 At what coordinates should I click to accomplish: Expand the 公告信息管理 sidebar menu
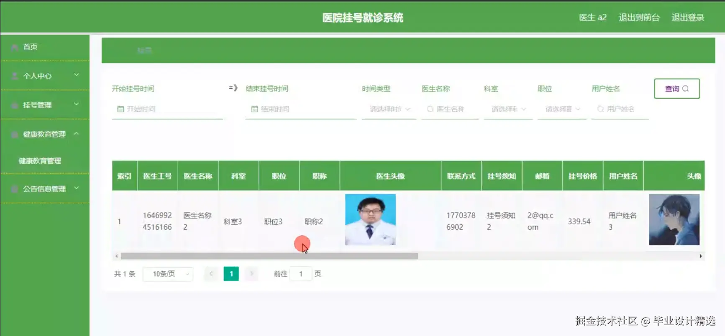(45, 189)
